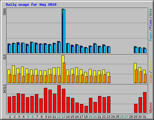This screenshot has height=120, width=154.
Task: Click green day 26 label
Action: (122, 117)
